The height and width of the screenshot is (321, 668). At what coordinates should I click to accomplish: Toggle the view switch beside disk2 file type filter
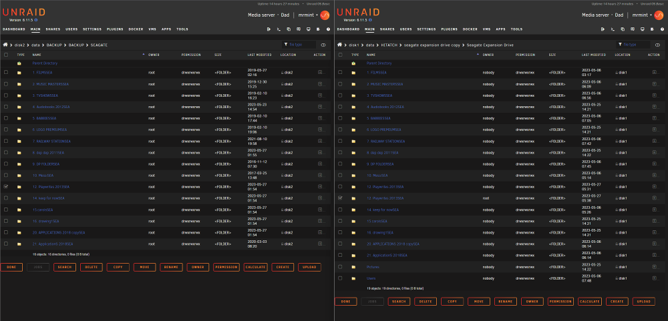coord(323,45)
